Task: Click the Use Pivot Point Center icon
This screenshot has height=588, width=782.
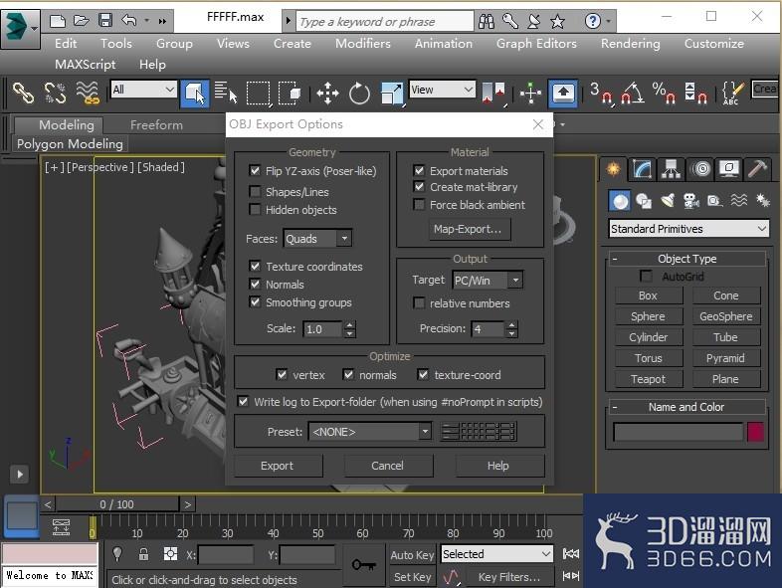Action: [x=493, y=93]
